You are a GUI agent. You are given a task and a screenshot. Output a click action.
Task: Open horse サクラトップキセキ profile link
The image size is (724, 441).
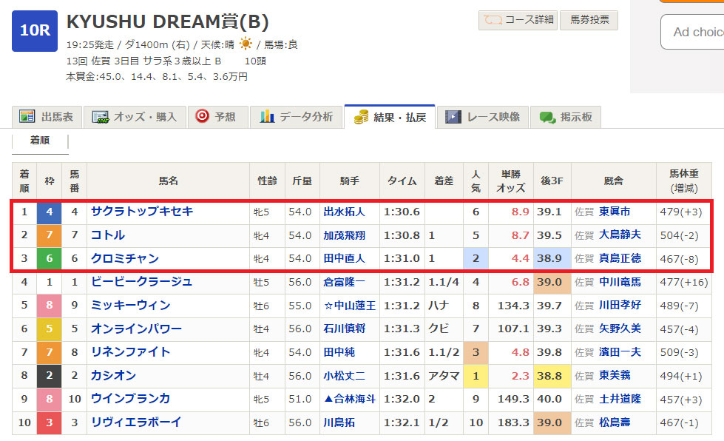pos(142,212)
